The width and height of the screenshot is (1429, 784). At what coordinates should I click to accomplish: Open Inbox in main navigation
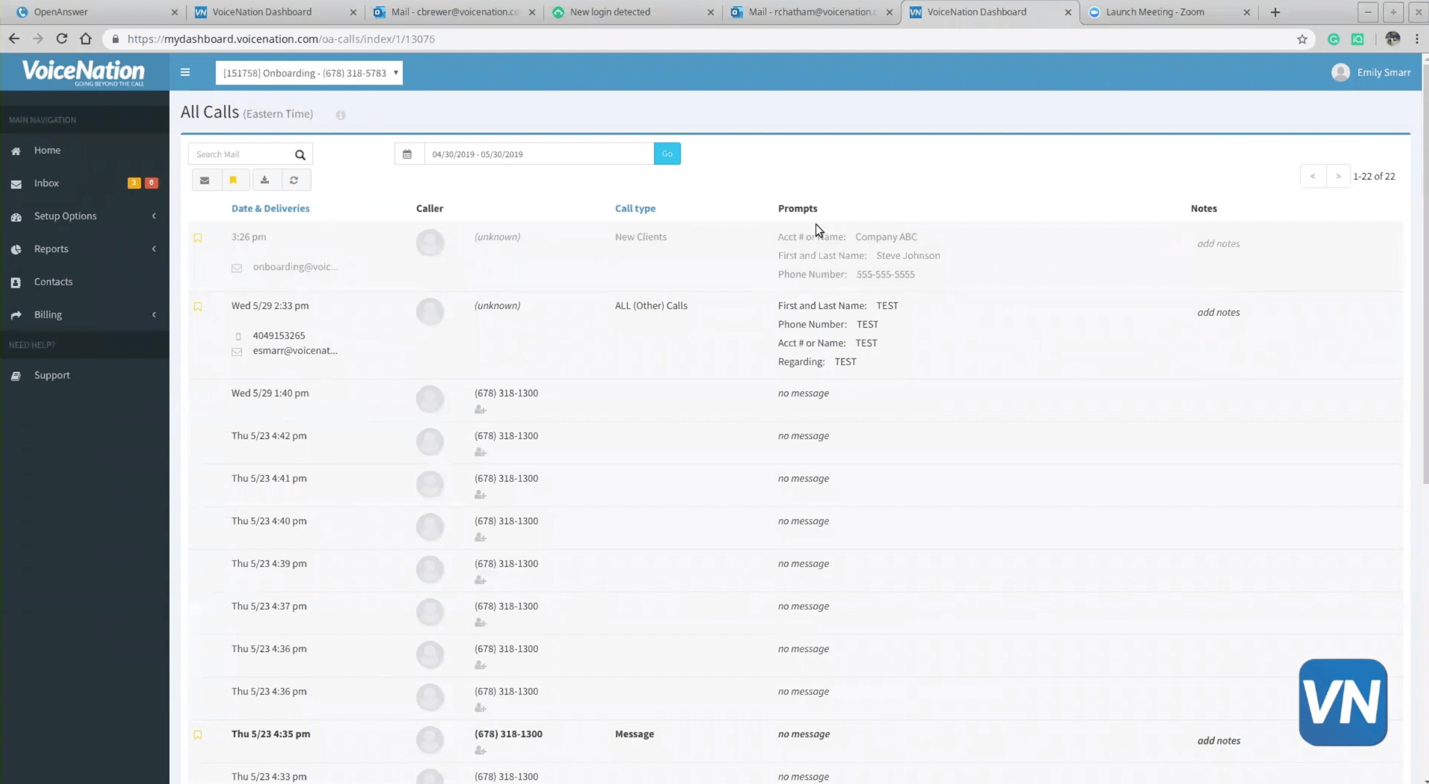[x=84, y=183]
